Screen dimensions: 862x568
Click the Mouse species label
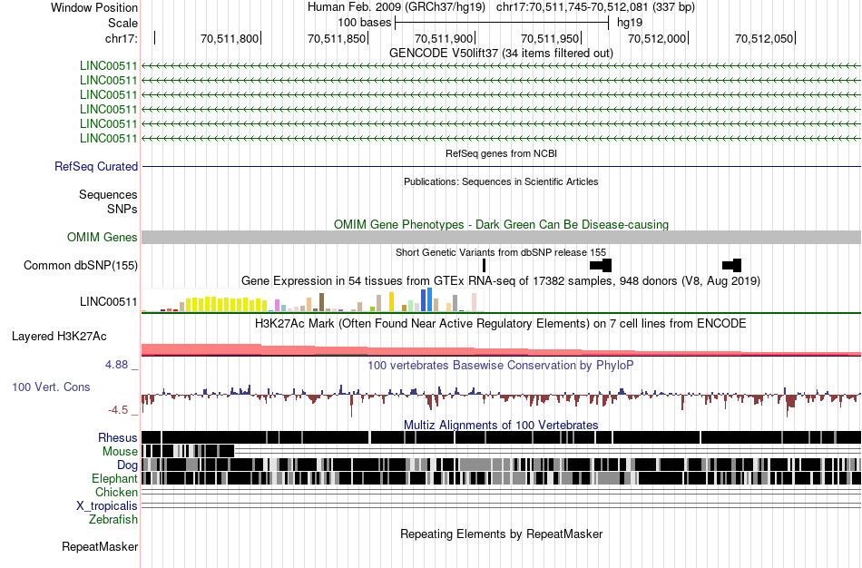pos(120,452)
